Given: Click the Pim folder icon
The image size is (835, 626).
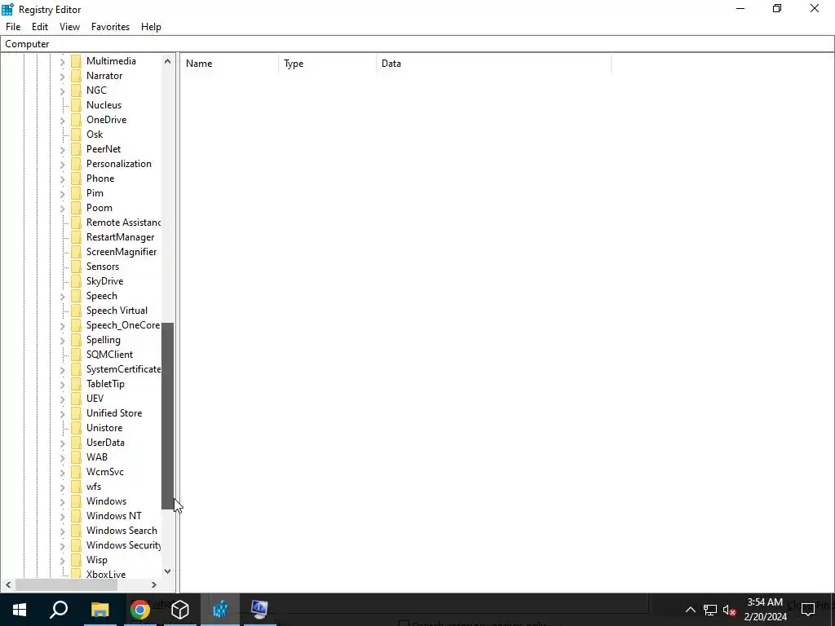Looking at the screenshot, I should pyautogui.click(x=76, y=193).
